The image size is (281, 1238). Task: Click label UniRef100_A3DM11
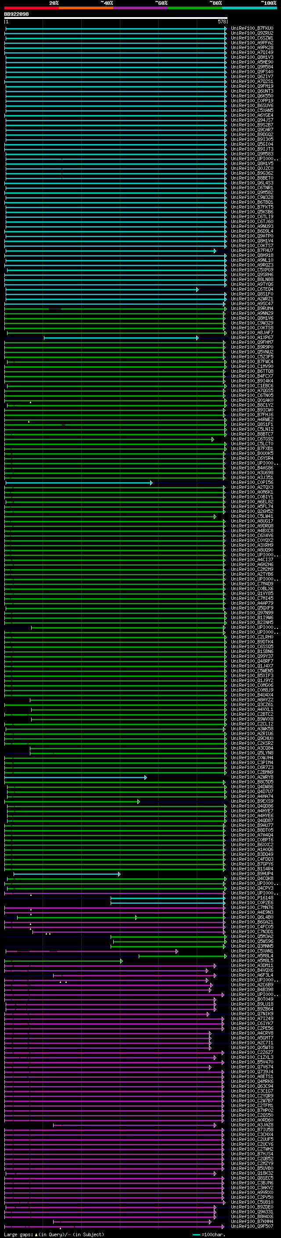point(252,966)
